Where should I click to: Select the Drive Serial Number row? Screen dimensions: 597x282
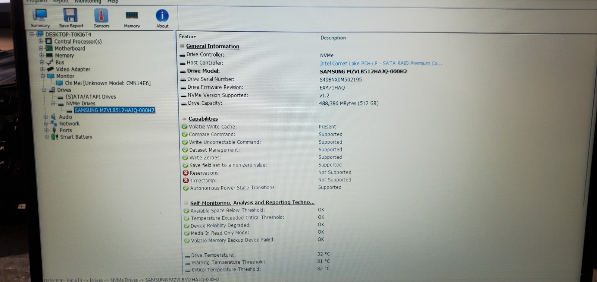(x=271, y=79)
